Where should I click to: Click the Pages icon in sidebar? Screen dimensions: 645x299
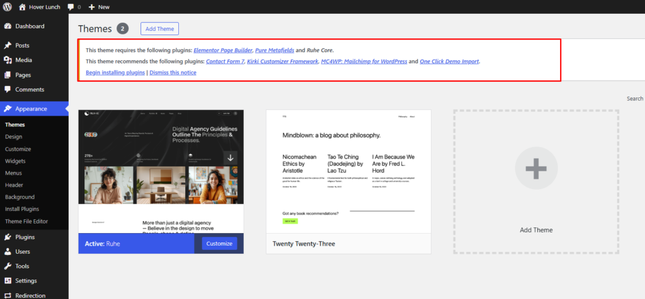pos(8,75)
